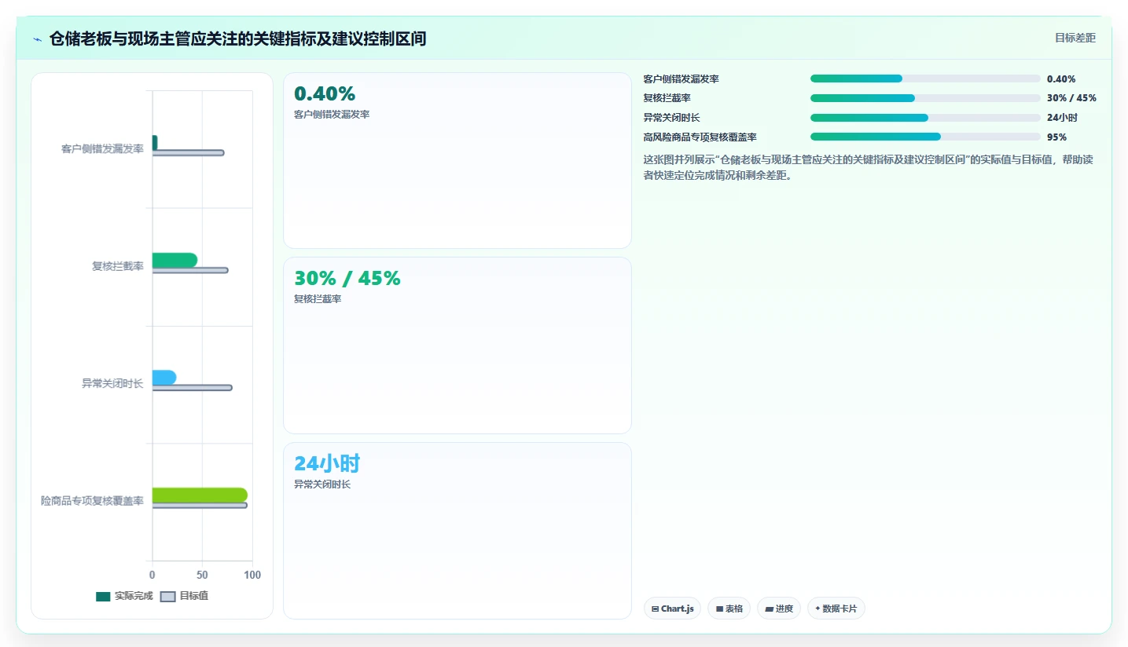Click the 0 tick on the chart x-axis

[152, 576]
